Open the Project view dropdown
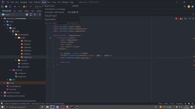Image resolution: width=195 pixels, height=109 pixels. 13,15
